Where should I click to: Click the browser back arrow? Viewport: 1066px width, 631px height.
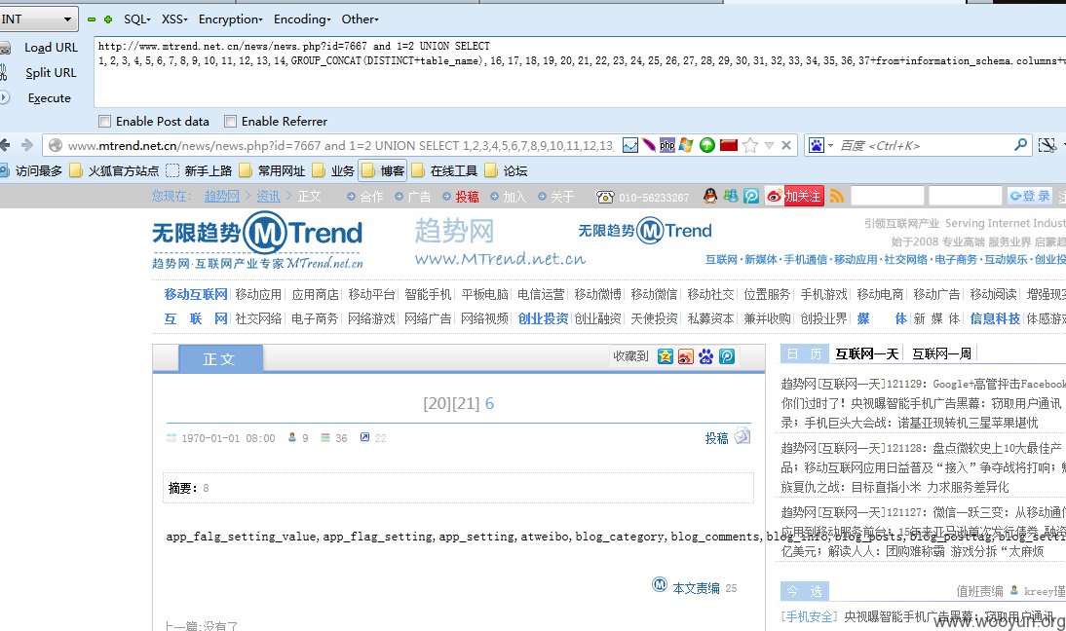point(5,145)
